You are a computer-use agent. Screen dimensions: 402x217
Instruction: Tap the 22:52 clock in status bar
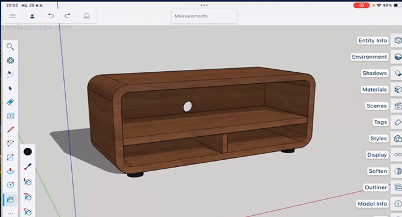[x=12, y=5]
